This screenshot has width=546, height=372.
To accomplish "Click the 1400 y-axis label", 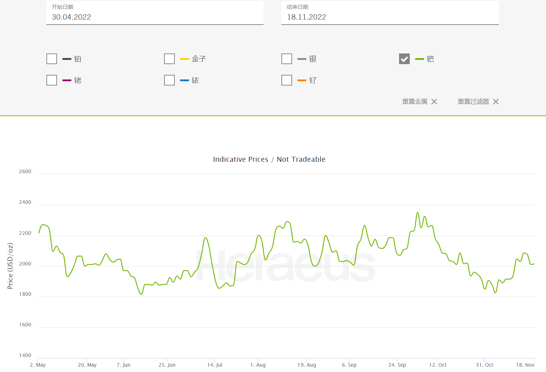I will click(25, 355).
